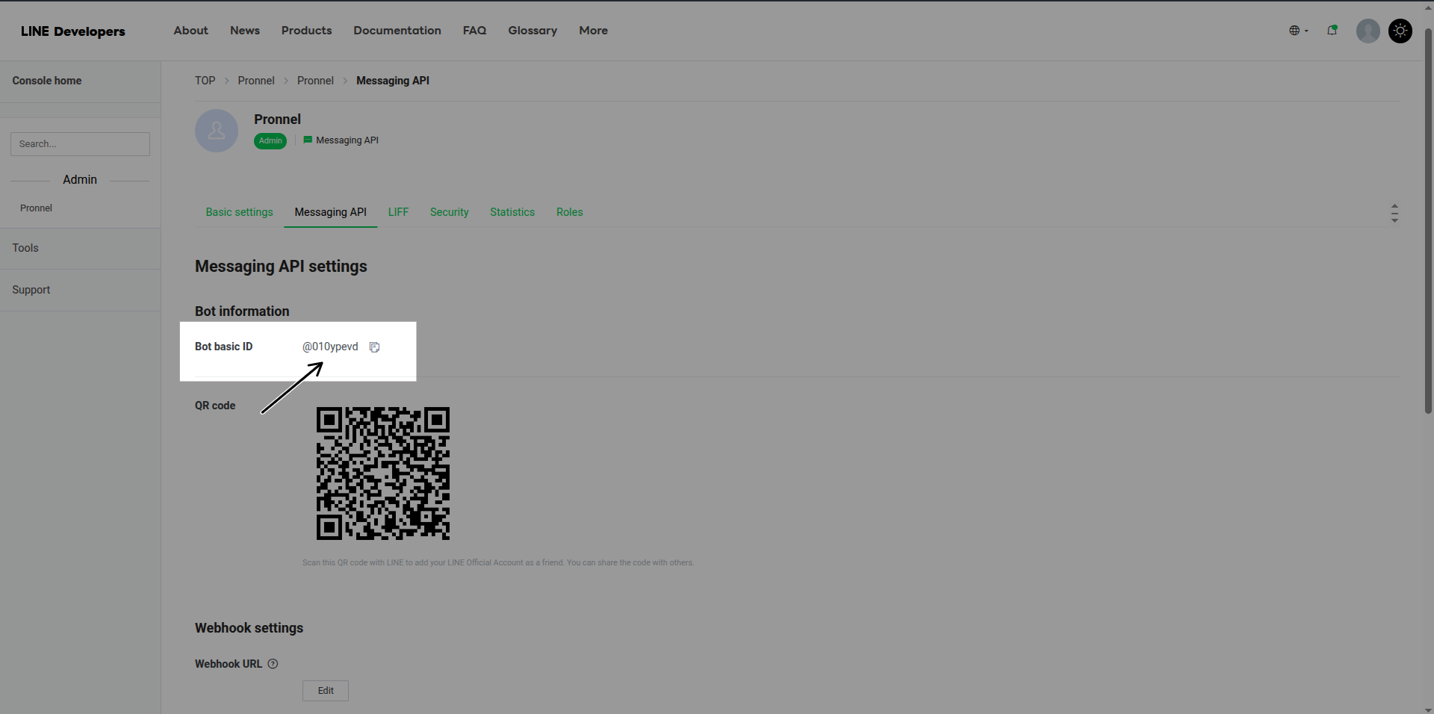Screen dimensions: 1434x714
Task: Open Tools in the sidebar
Action: tap(25, 248)
